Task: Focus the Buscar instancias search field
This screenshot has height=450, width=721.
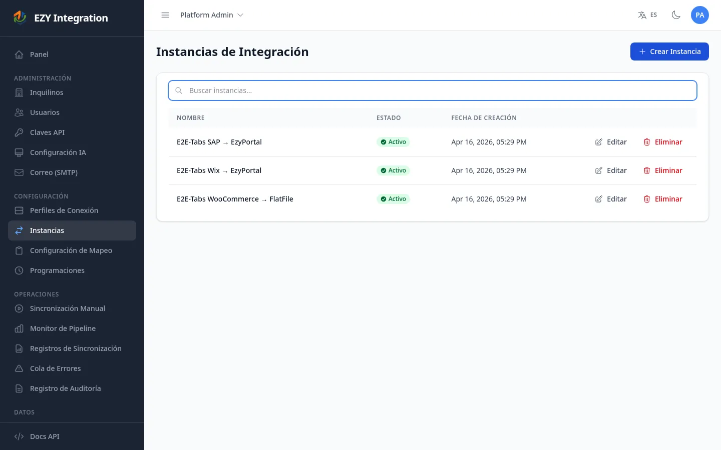Action: point(433,90)
